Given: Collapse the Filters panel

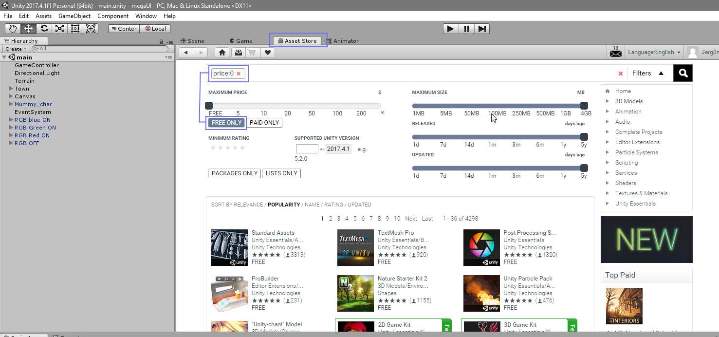Looking at the screenshot, I should point(647,73).
